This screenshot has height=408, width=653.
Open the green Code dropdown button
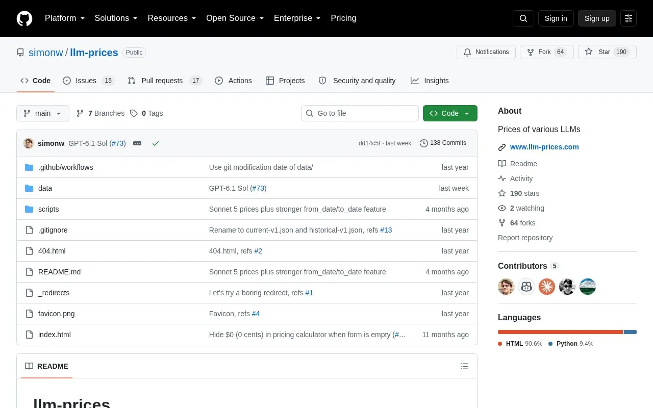point(450,113)
